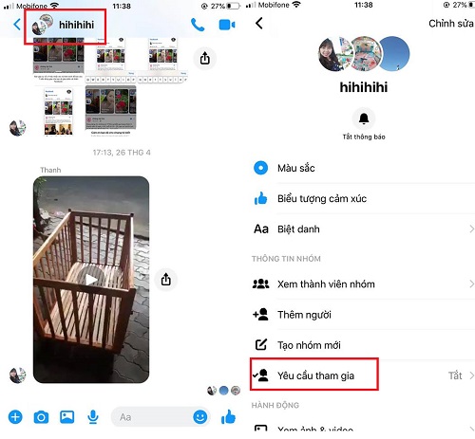
Task: Tap the microphone voice message icon
Action: tap(92, 417)
